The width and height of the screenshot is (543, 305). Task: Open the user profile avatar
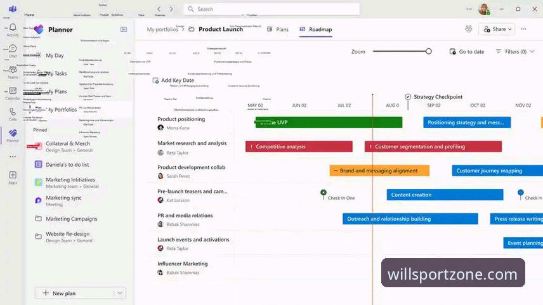coord(484,9)
